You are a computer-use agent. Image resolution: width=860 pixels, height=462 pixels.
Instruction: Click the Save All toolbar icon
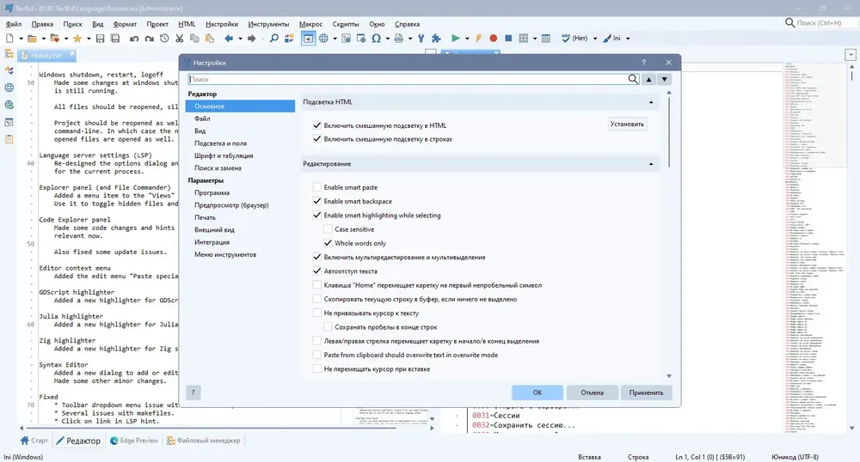(x=115, y=39)
